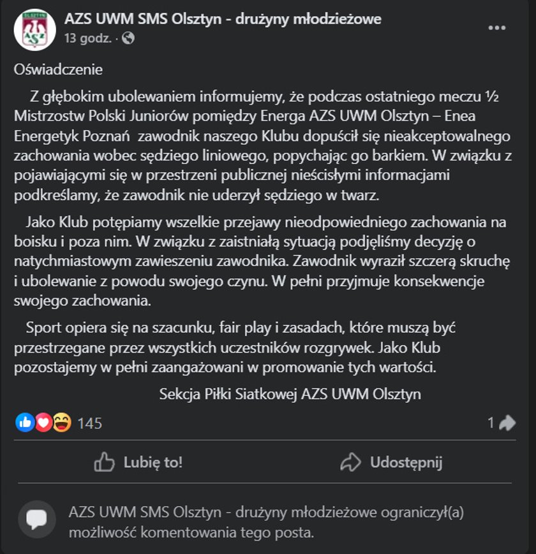Click the laughing Haha reaction icon
This screenshot has width=536, height=554.
[62, 422]
